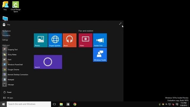The width and height of the screenshot is (190, 107).
Task: Click the Windows Start button
Action: (3, 104)
